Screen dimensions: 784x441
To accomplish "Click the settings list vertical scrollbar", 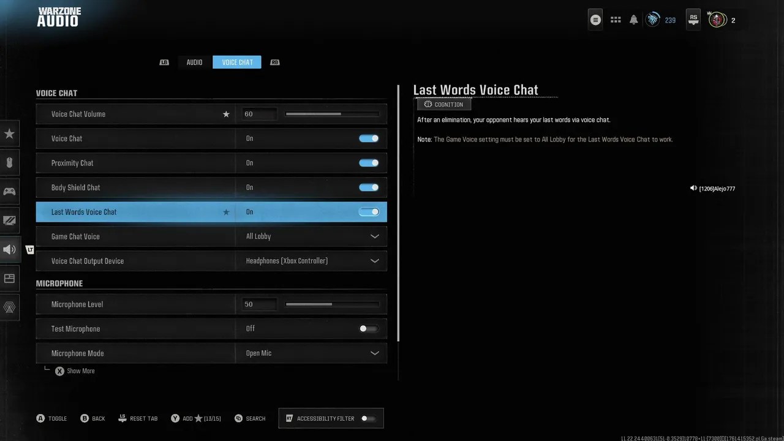I will [x=399, y=213].
